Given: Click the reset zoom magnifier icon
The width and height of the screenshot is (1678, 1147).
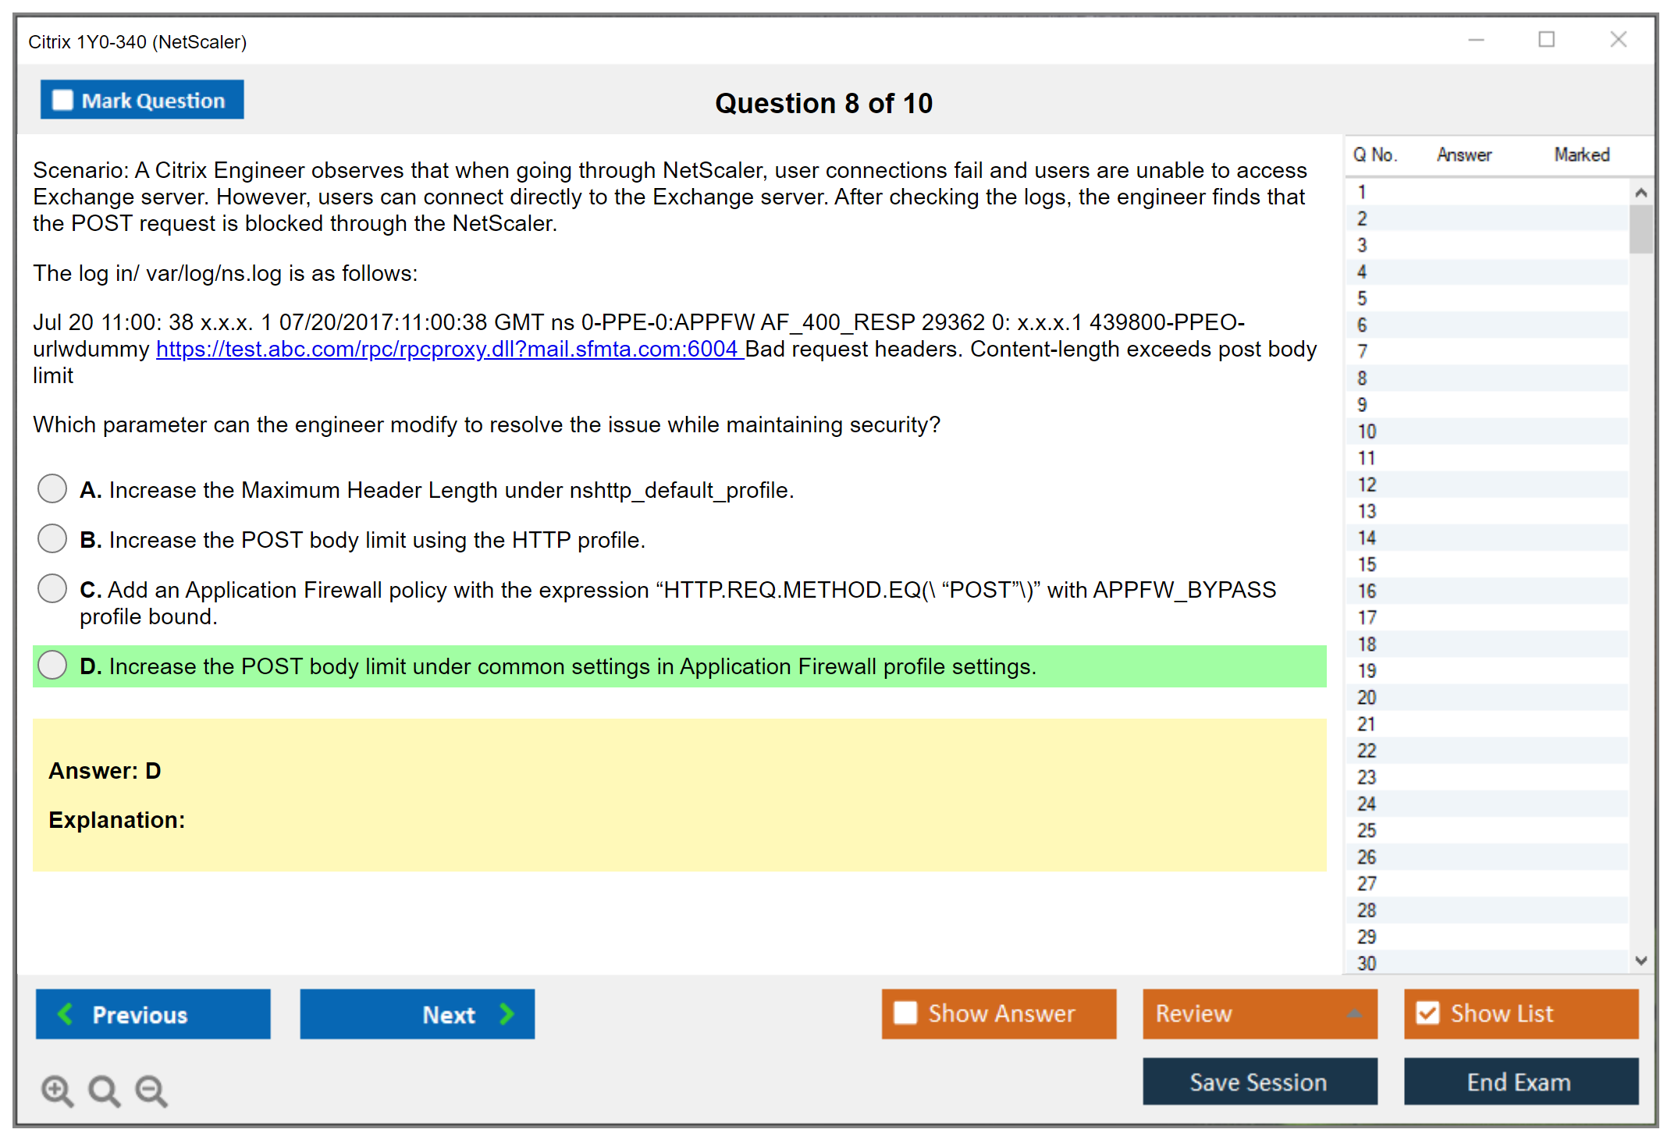Looking at the screenshot, I should coord(104,1090).
